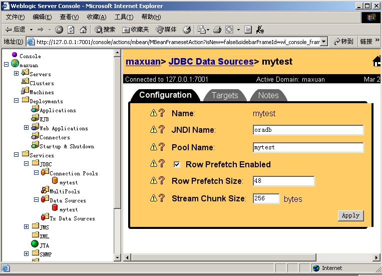
Task: Follow the maxuan breadcrumb link
Action: click(x=143, y=62)
